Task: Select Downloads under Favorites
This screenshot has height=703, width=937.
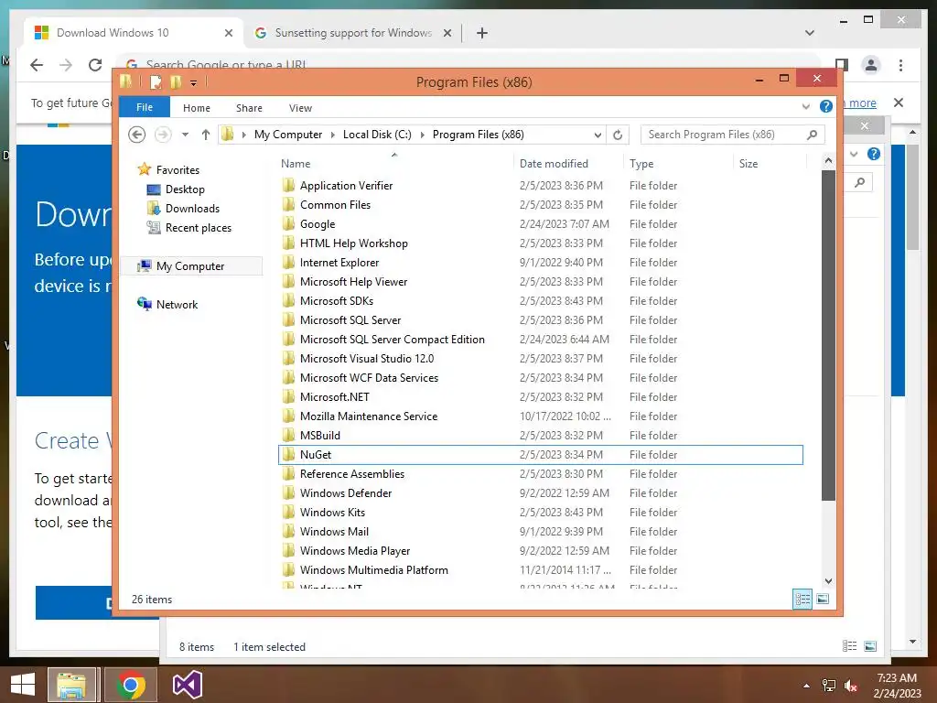Action: [x=192, y=208]
